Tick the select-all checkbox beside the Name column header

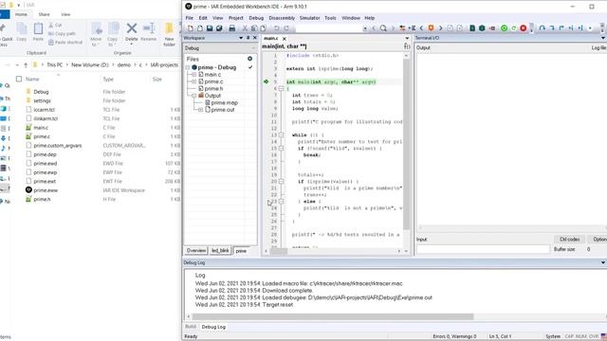tap(19, 79)
